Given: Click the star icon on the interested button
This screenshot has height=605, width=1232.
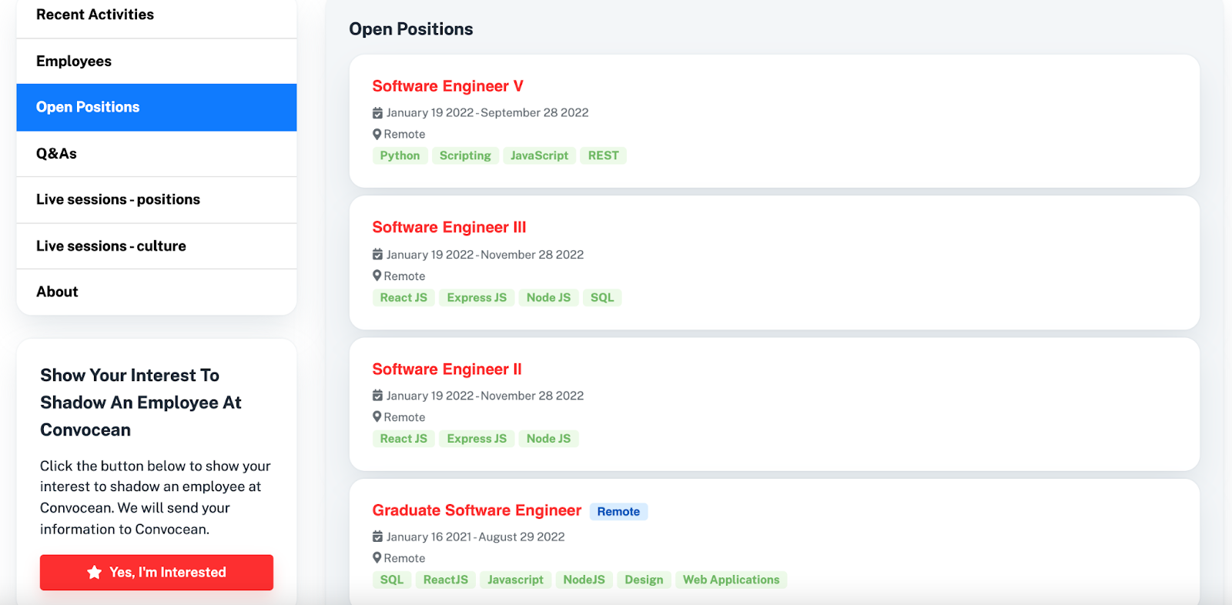Looking at the screenshot, I should tap(95, 572).
